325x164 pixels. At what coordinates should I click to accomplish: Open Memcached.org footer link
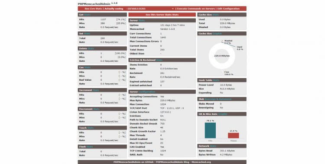(201, 162)
